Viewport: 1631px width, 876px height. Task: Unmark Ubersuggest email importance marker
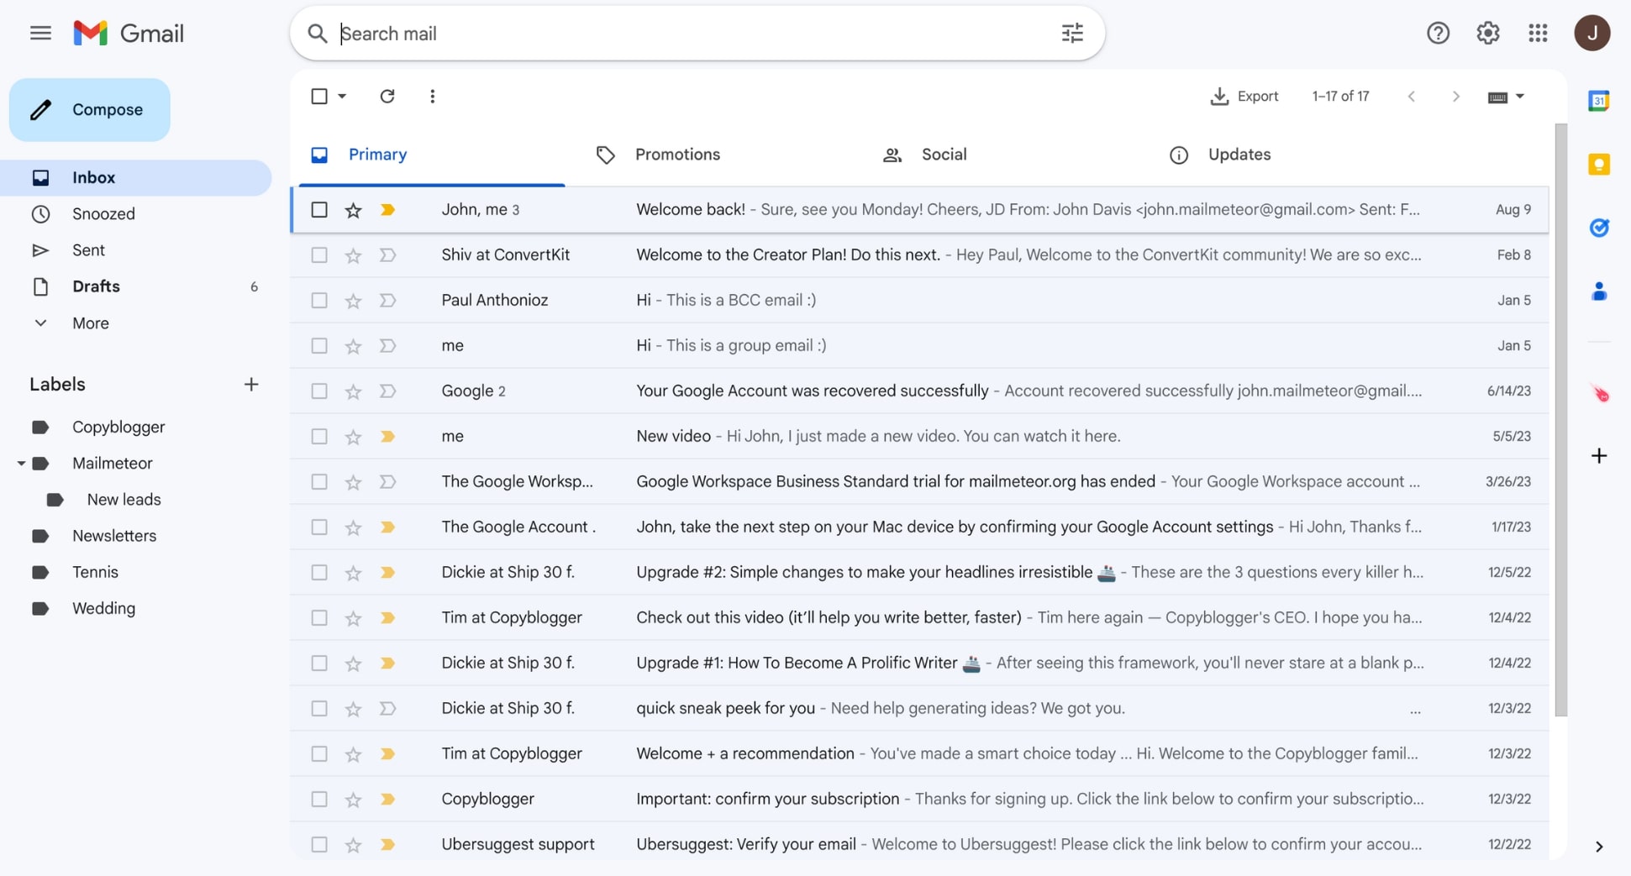(x=387, y=845)
